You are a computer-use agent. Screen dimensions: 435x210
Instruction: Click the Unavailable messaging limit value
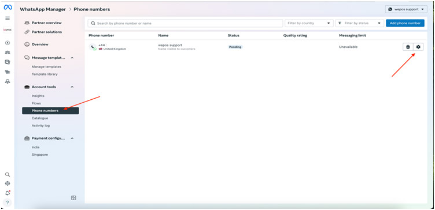[348, 47]
